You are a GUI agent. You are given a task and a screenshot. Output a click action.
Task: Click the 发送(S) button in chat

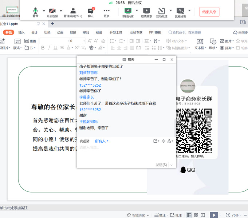coord(161,165)
